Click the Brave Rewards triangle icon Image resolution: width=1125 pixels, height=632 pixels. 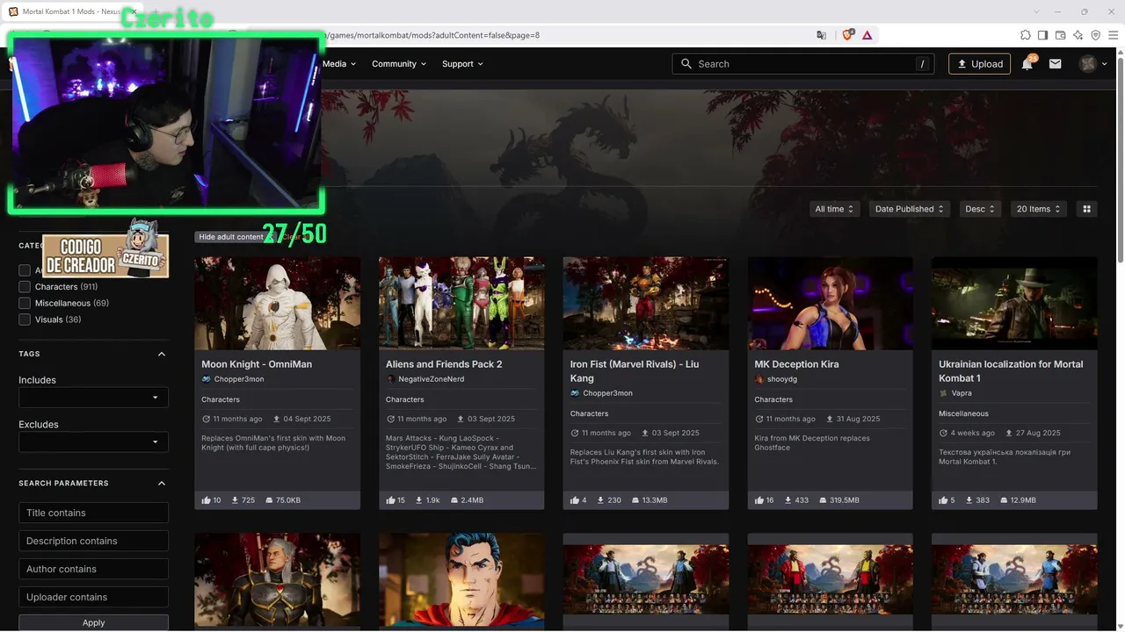click(867, 35)
